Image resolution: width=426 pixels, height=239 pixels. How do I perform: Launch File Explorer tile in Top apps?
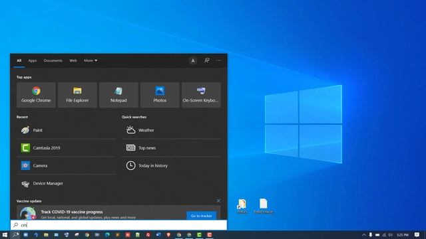point(77,95)
